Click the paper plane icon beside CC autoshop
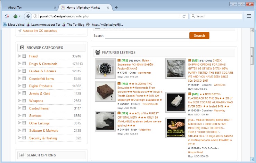 [20, 31]
